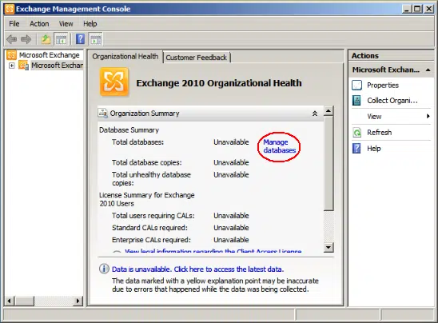
Task: Collapse the Organization Summary section
Action: pyautogui.click(x=315, y=114)
